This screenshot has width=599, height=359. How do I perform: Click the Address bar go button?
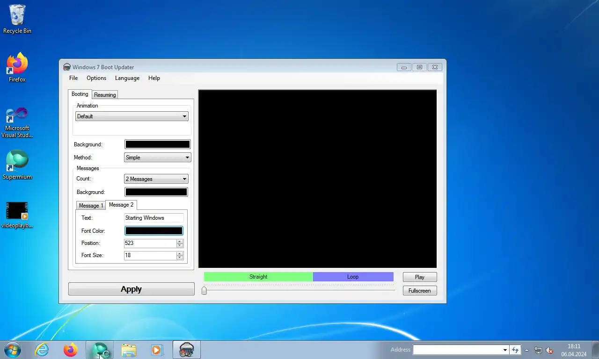coord(515,350)
